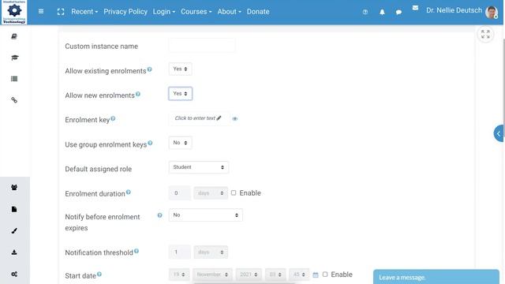Open help for Start date
Image resolution: width=505 pixels, height=284 pixels.
pyautogui.click(x=99, y=275)
